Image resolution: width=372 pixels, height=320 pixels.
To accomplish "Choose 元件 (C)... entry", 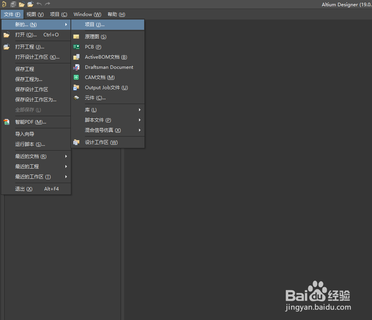I will click(108, 98).
